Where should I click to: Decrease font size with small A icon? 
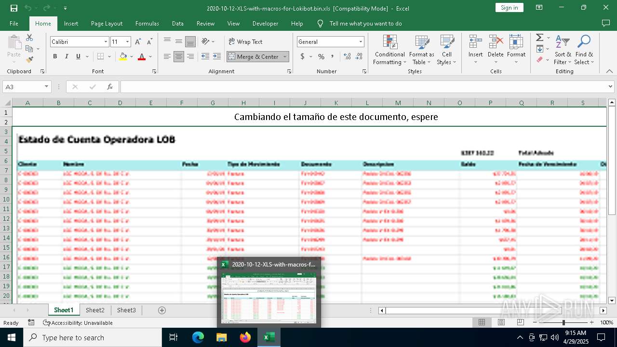click(149, 42)
